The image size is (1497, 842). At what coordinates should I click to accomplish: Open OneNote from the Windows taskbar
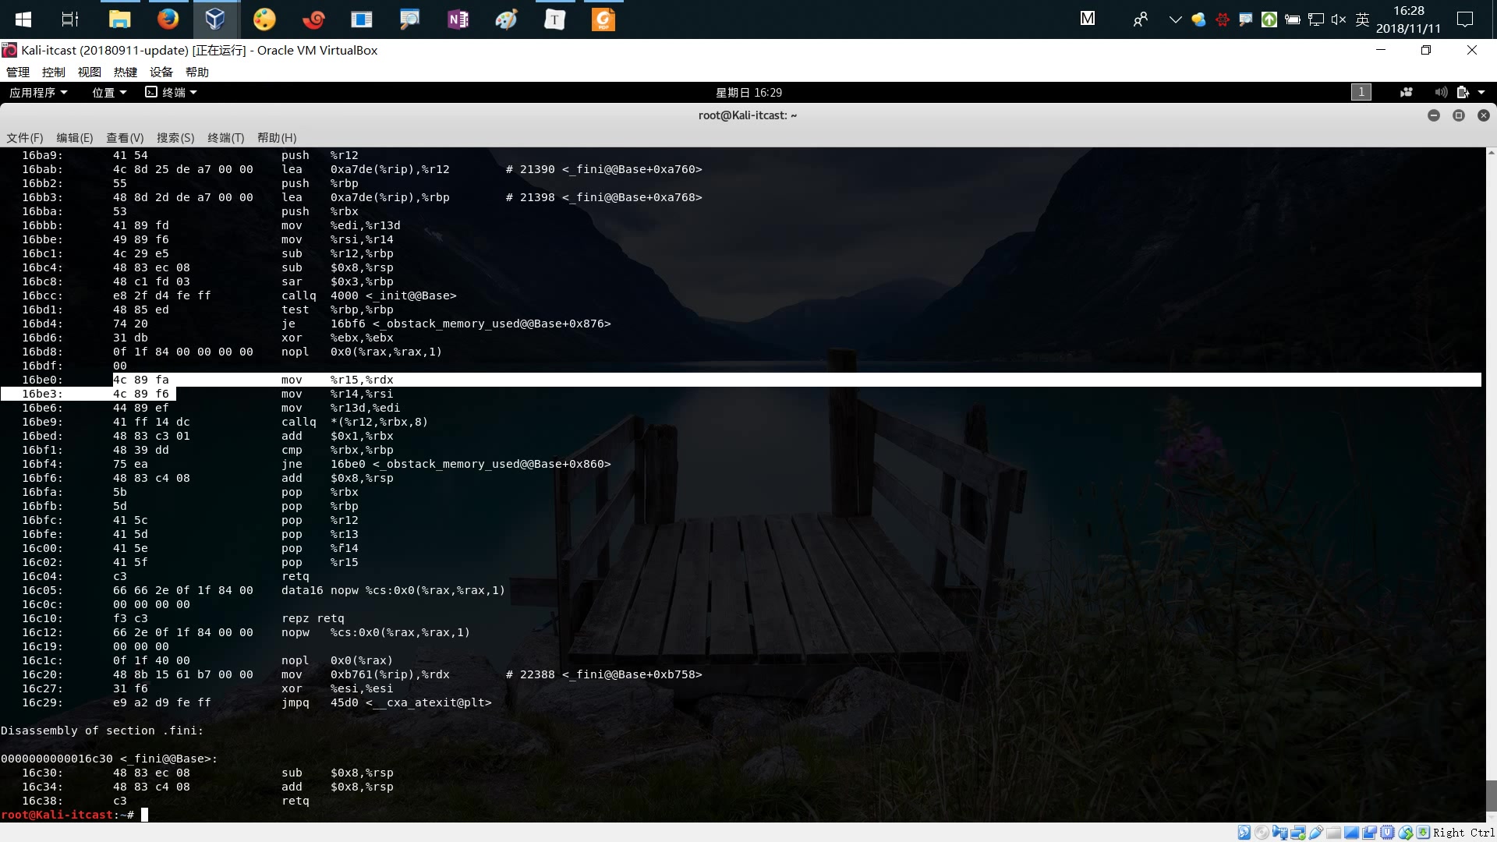pyautogui.click(x=458, y=19)
